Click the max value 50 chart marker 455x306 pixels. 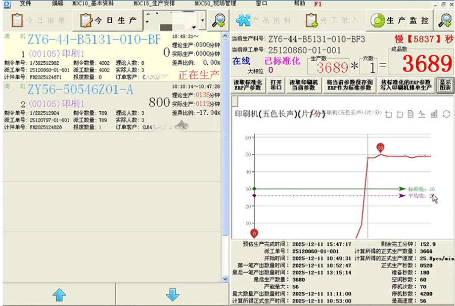pos(380,147)
